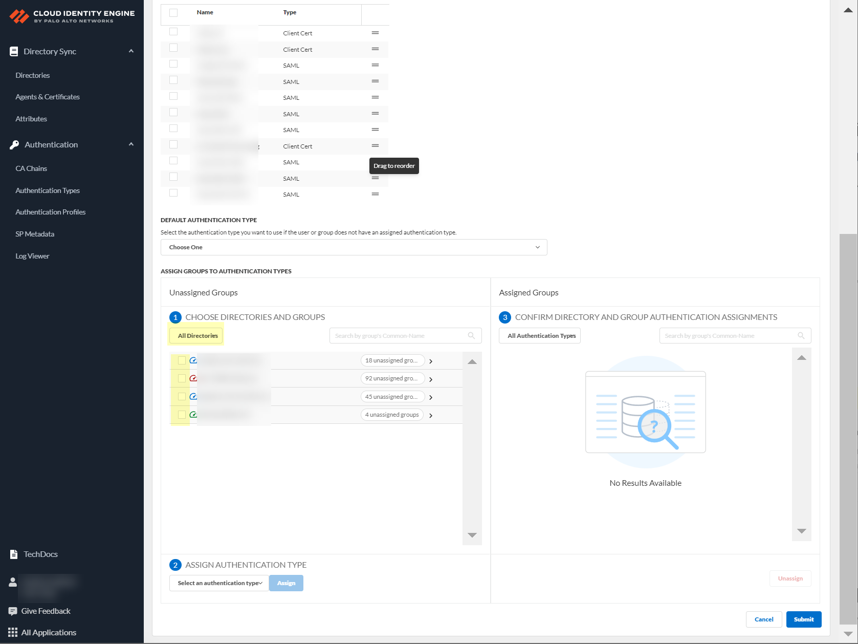Check the second Client Cert row checkbox

click(x=173, y=48)
